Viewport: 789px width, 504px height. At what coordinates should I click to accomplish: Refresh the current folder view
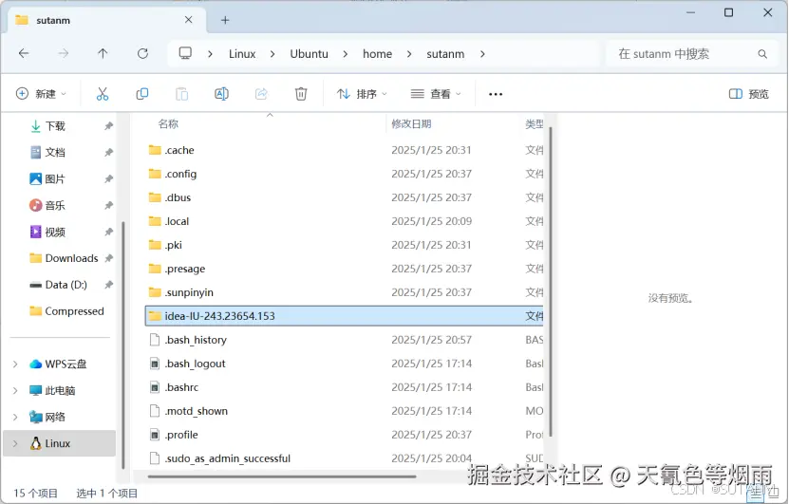coord(143,53)
